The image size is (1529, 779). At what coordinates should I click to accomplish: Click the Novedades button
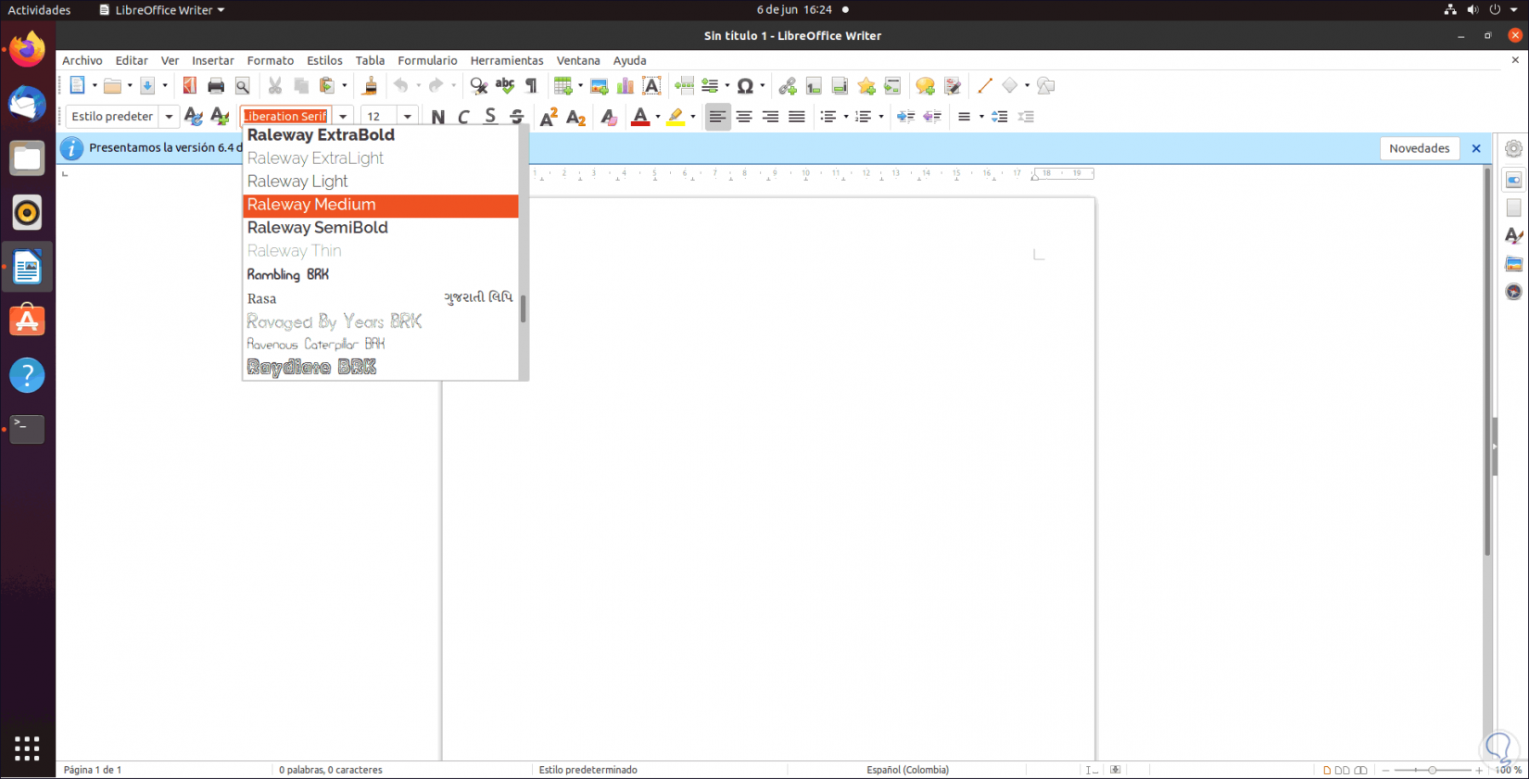1420,148
